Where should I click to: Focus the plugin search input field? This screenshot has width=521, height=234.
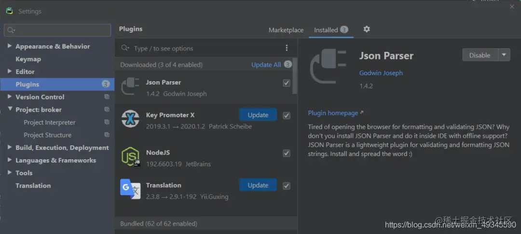click(206, 49)
